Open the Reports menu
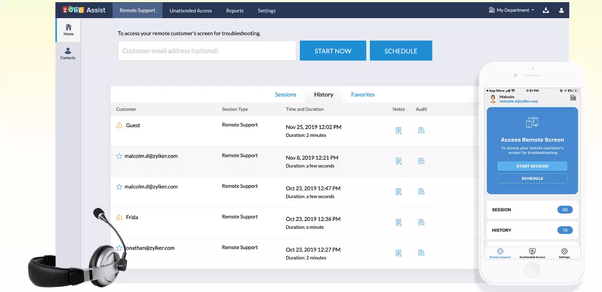 (x=235, y=10)
